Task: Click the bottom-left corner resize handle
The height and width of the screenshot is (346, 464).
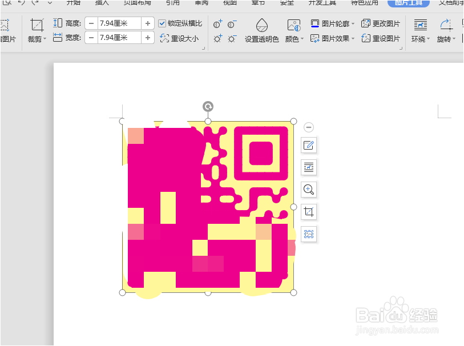Action: [x=122, y=293]
